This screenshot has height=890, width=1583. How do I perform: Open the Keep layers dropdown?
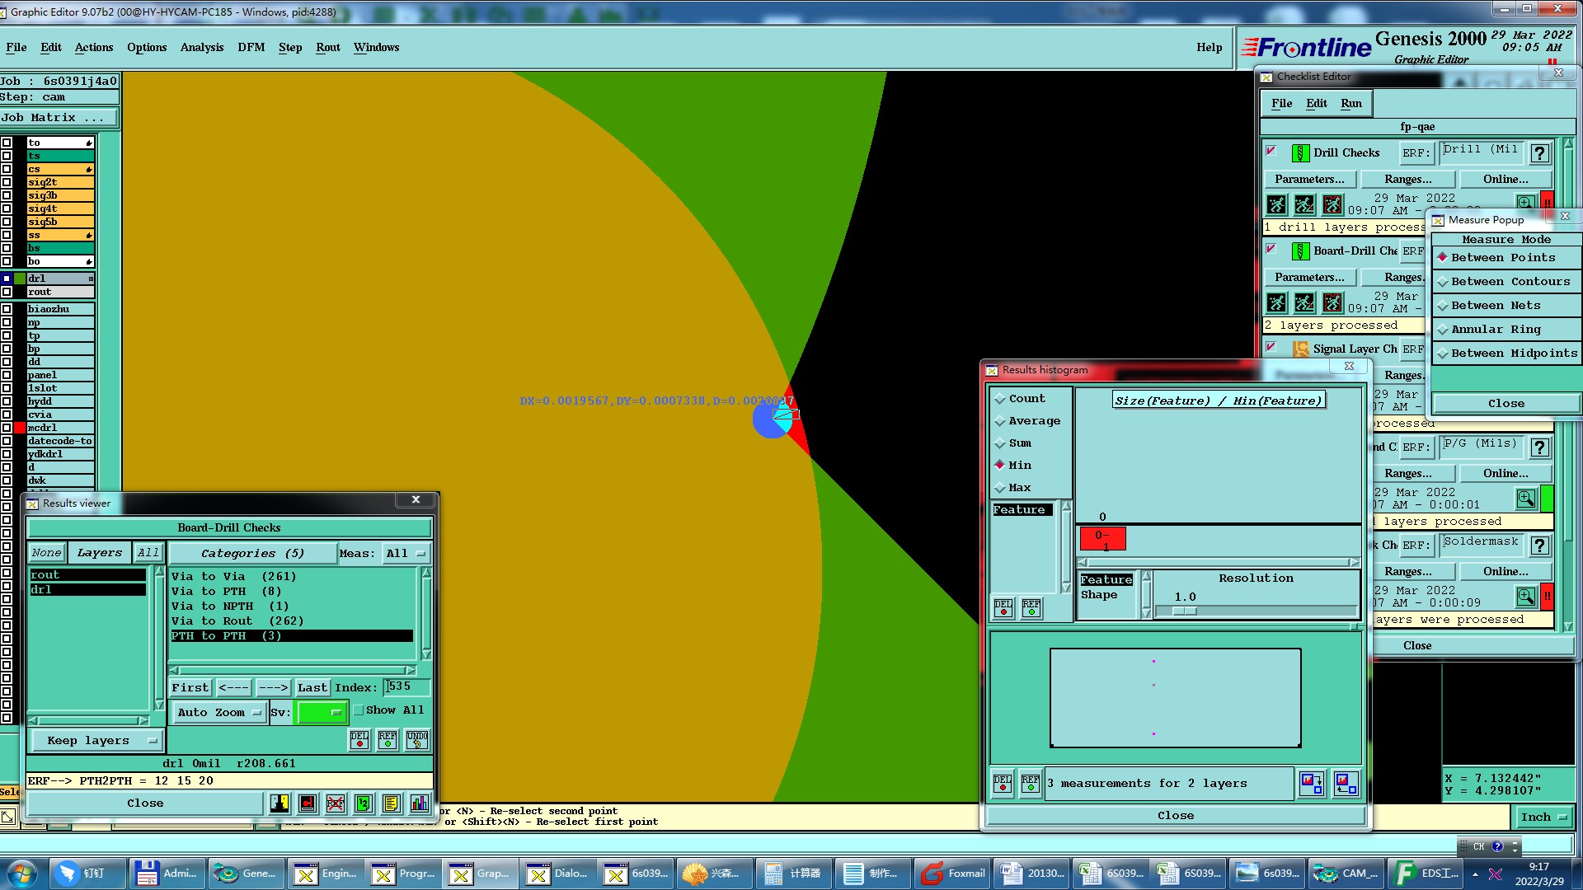(x=96, y=741)
